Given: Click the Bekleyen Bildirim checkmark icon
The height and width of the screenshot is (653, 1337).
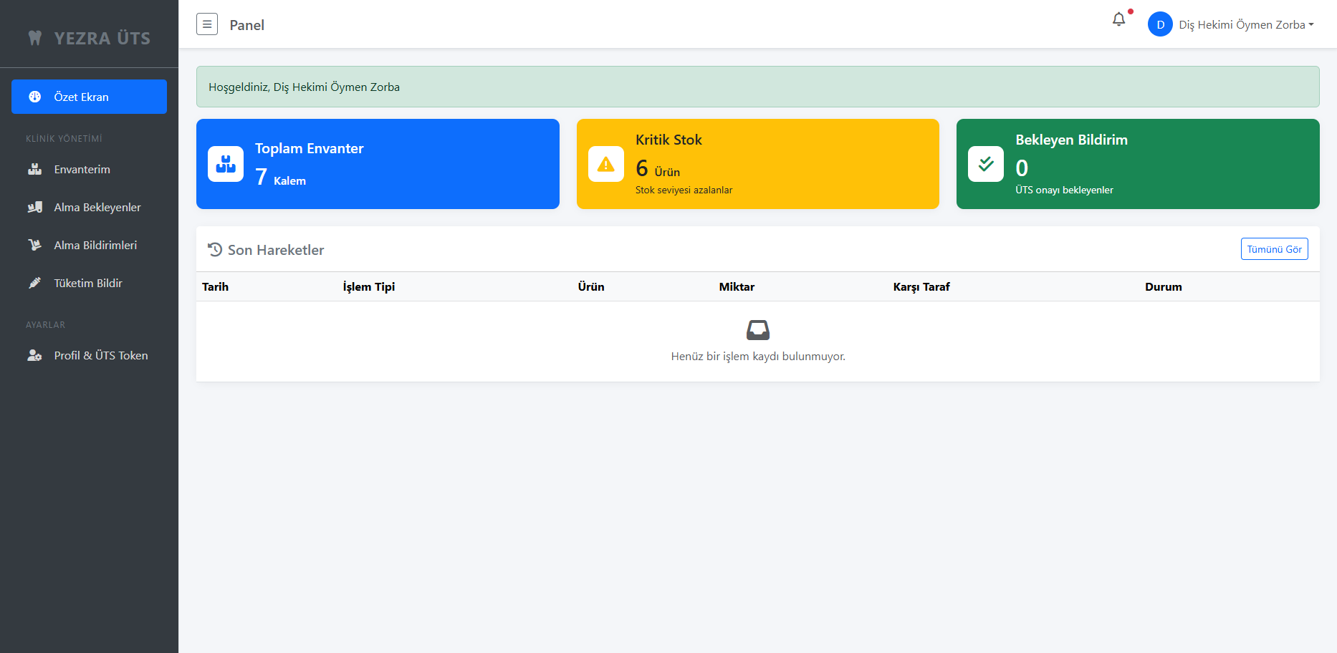Looking at the screenshot, I should pyautogui.click(x=985, y=164).
